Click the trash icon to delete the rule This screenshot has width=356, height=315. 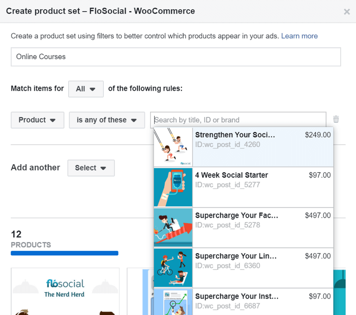pyautogui.click(x=336, y=119)
